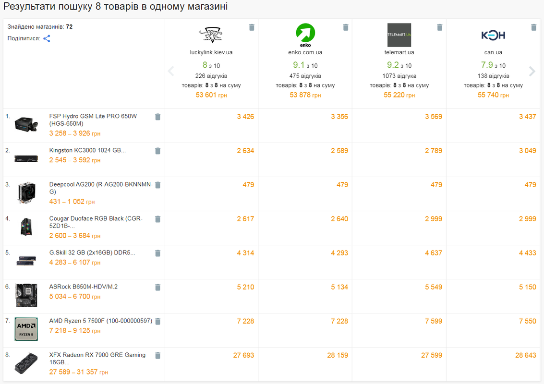Open AMD Ryzen 5 processor thumbnail
The height and width of the screenshot is (384, 544).
click(x=26, y=329)
